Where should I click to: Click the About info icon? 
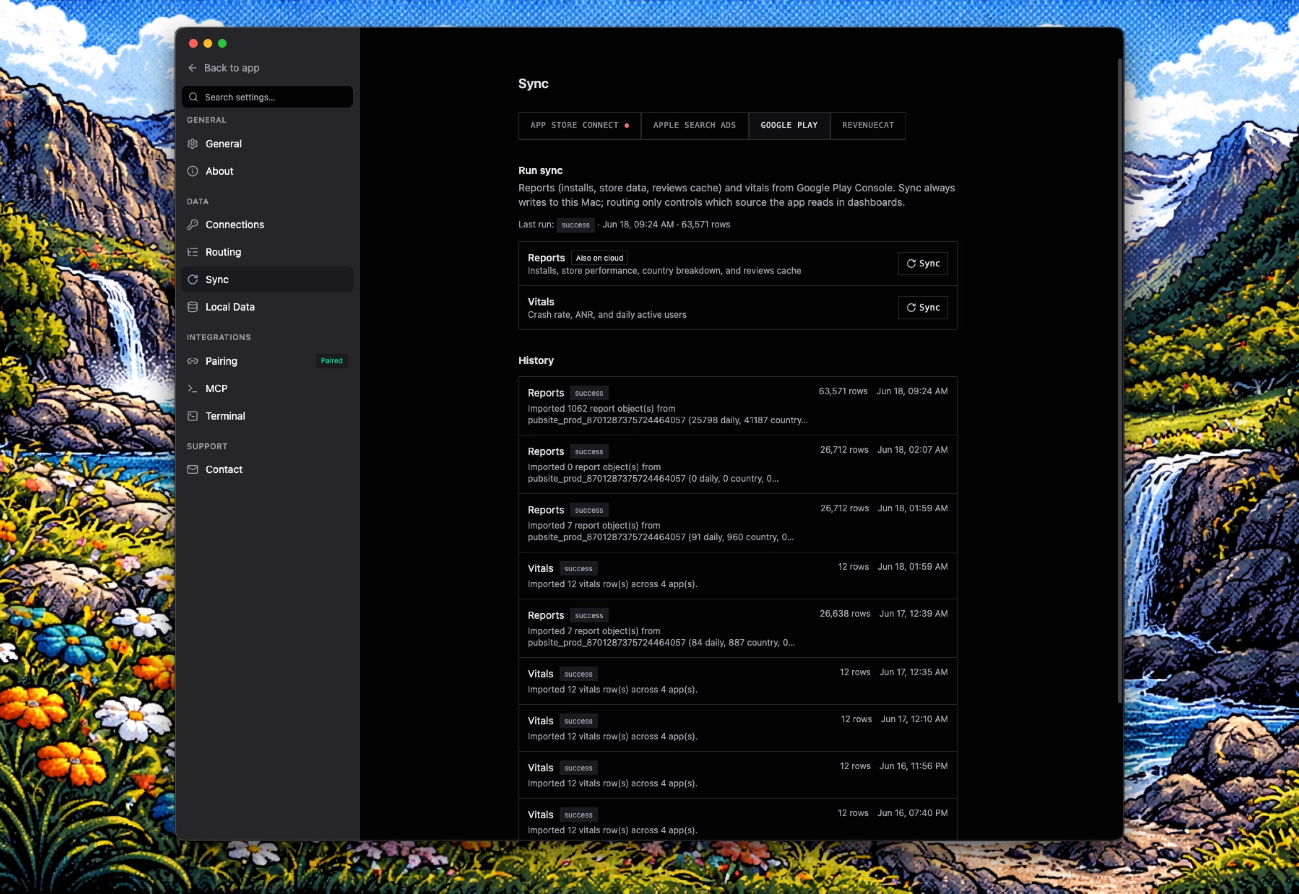pos(193,171)
